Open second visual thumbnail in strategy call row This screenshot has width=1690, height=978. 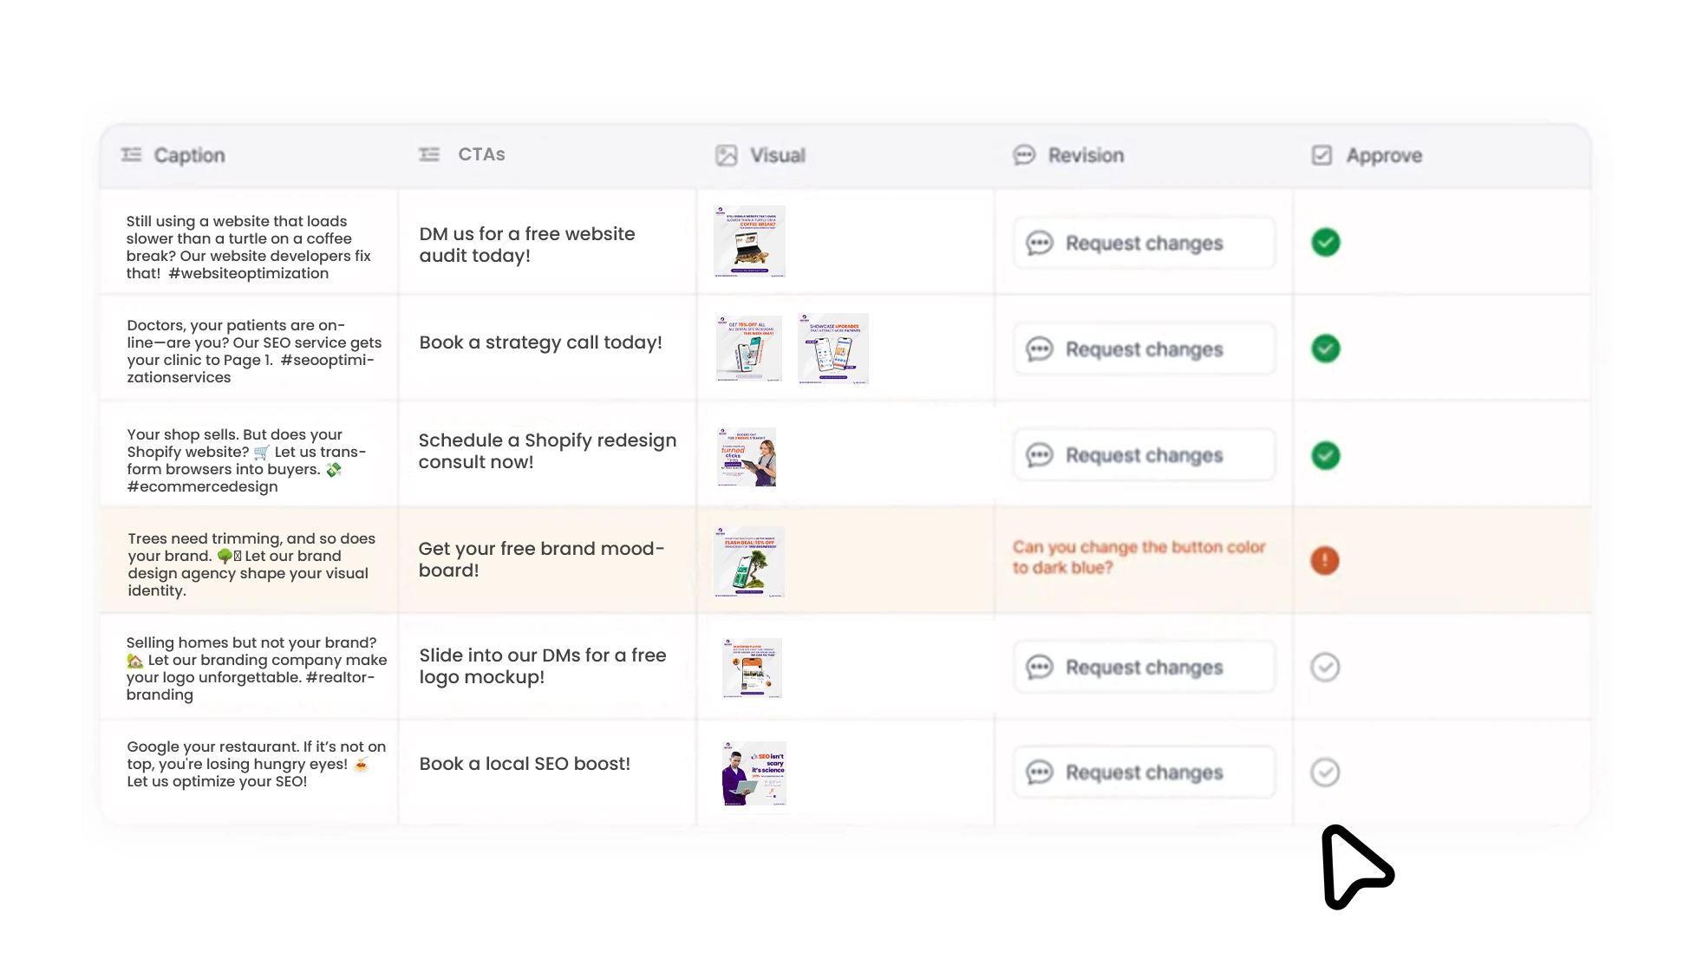[x=832, y=349]
